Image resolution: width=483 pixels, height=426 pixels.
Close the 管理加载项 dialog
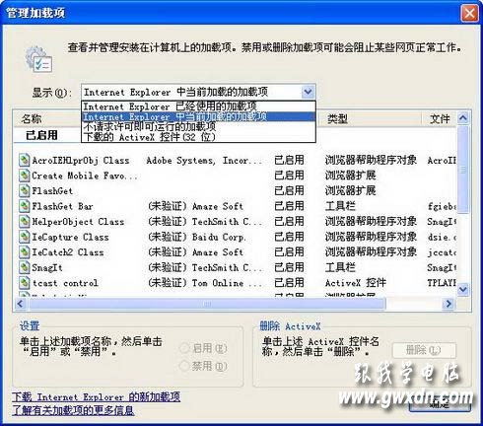[469, 14]
